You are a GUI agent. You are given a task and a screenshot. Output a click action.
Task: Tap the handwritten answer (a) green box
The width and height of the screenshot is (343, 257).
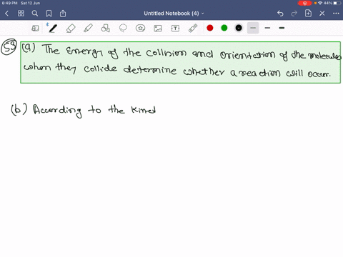click(x=181, y=62)
